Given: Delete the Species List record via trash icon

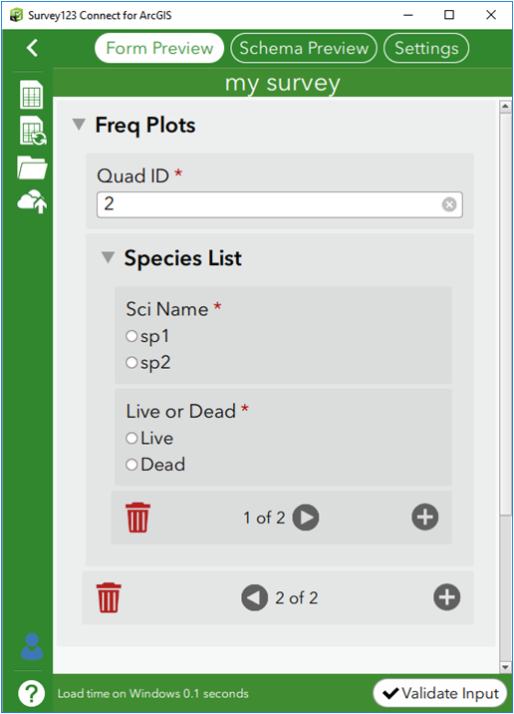Looking at the screenshot, I should [137, 518].
